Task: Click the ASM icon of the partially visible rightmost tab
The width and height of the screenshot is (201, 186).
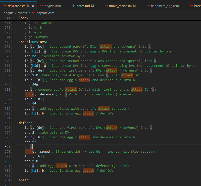Action: [x=192, y=6]
